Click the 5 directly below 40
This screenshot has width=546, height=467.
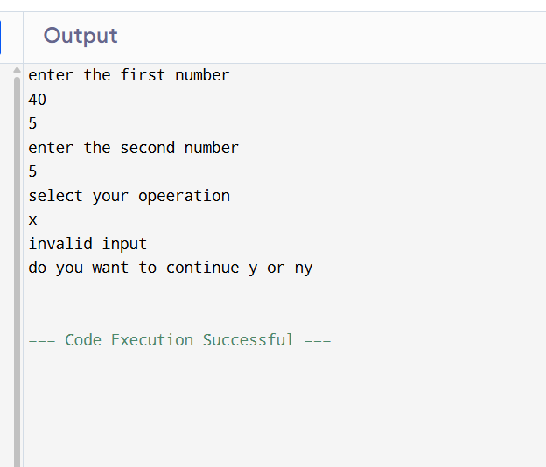(32, 123)
